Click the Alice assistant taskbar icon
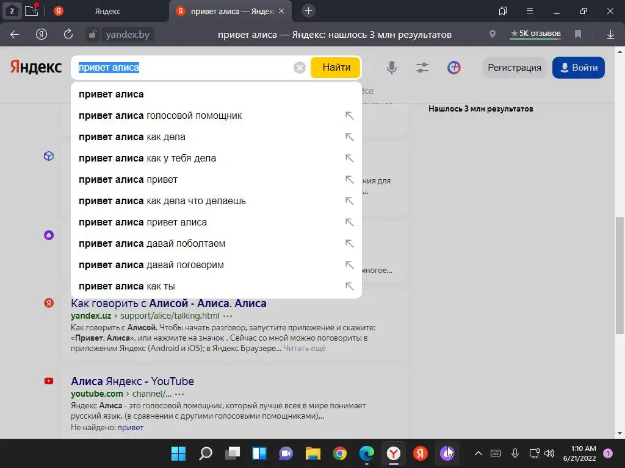Viewport: 625px width, 468px height. pyautogui.click(x=447, y=453)
